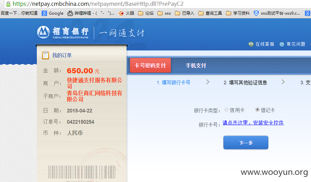Screen dimensions: 311x182
Task: Open the xss bookmark folder
Action: point(164,13)
